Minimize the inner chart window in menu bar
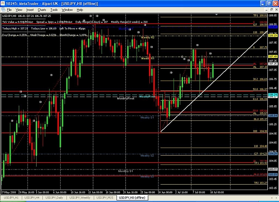 (x=266, y=10)
